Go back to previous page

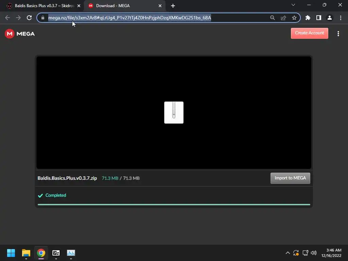pyautogui.click(x=7, y=18)
